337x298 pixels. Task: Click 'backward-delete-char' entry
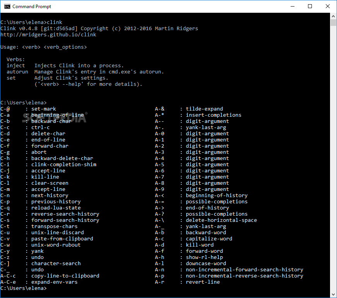tap(62, 158)
